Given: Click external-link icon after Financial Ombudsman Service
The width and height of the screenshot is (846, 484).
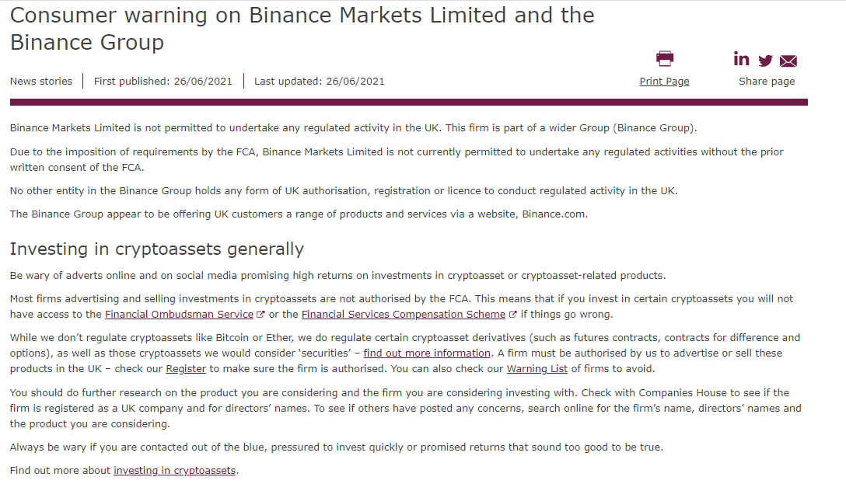Looking at the screenshot, I should [x=260, y=314].
